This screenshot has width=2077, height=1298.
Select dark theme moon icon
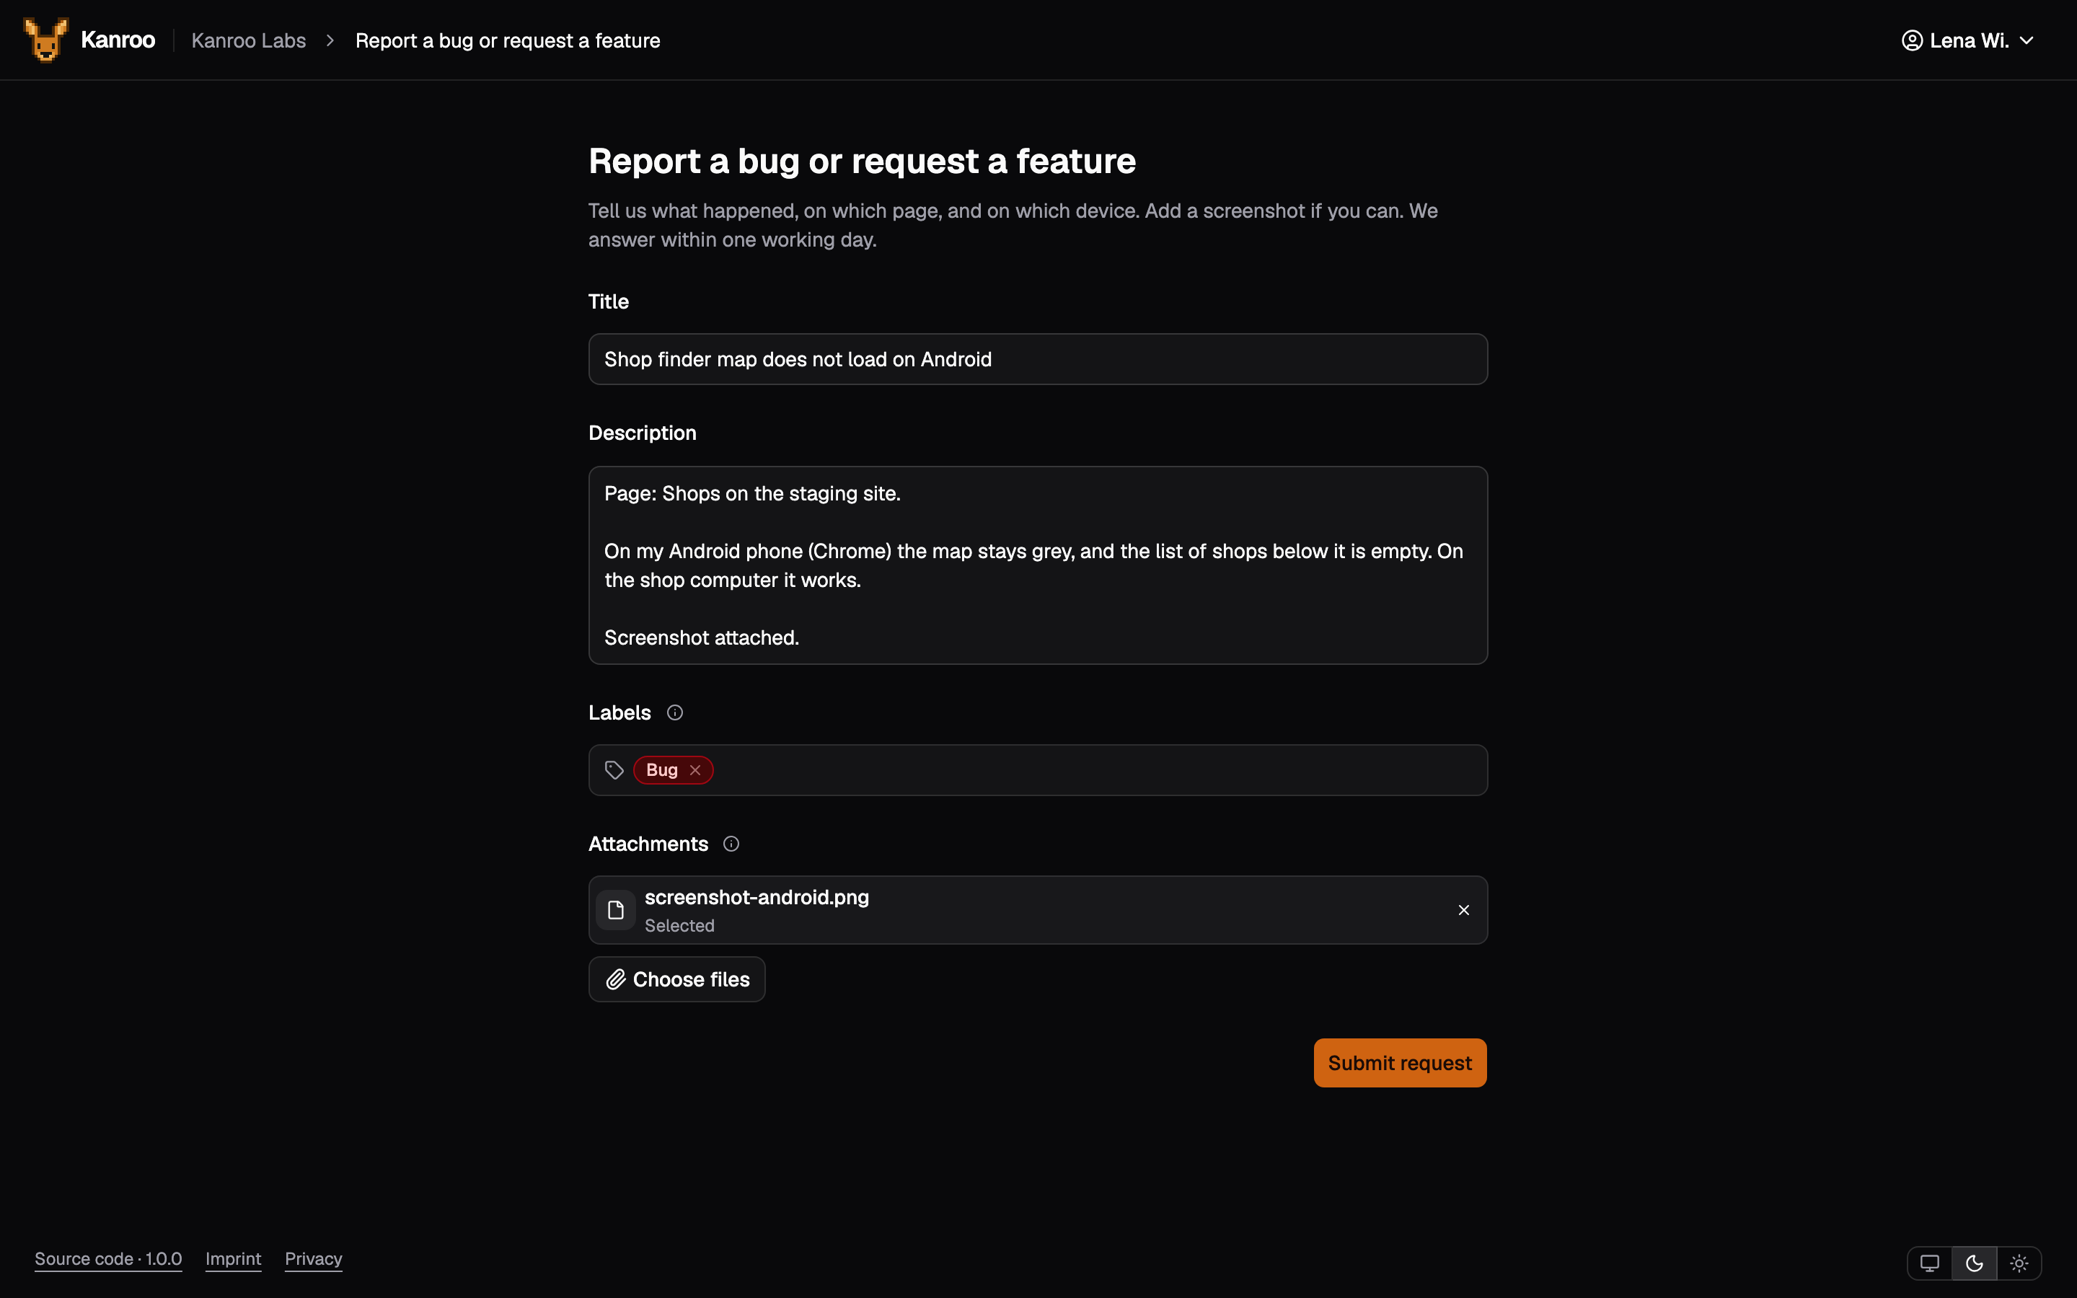[x=1974, y=1263]
